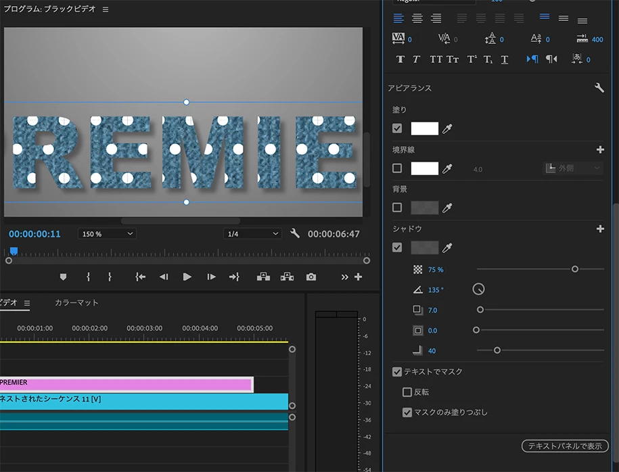This screenshot has width=619, height=472.
Task: Open program monitor settings wrench
Action: coord(294,233)
